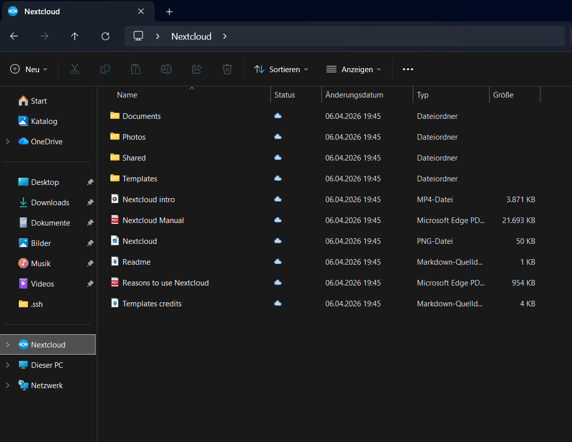
Task: Refresh the current folder view
Action: [x=105, y=36]
